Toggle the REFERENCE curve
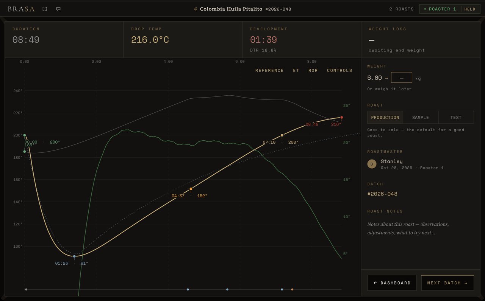This screenshot has height=301, width=485. (269, 70)
